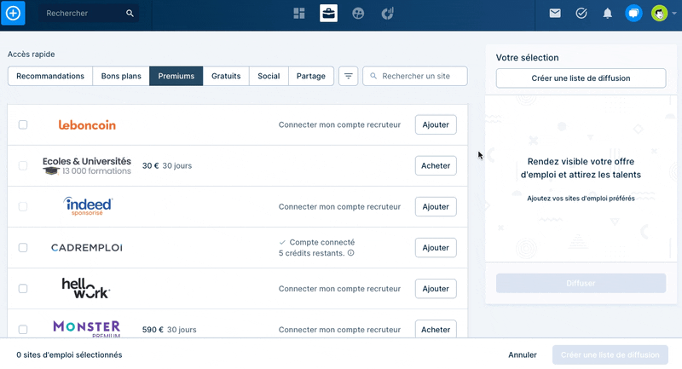This screenshot has width=682, height=369.
Task: Check the leboncoin checkbox
Action: click(x=23, y=124)
